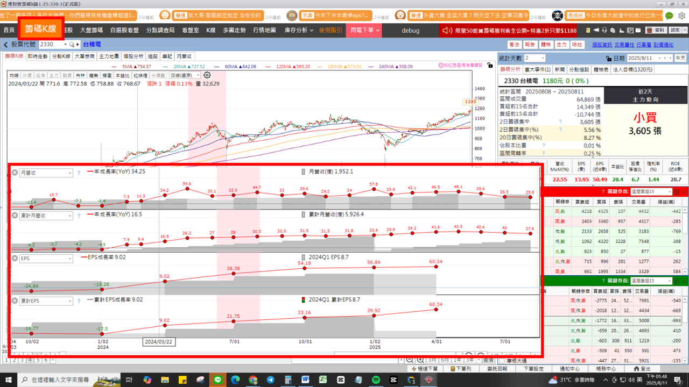
Task: Toggle the 本益比 overlay button
Action: (x=123, y=75)
